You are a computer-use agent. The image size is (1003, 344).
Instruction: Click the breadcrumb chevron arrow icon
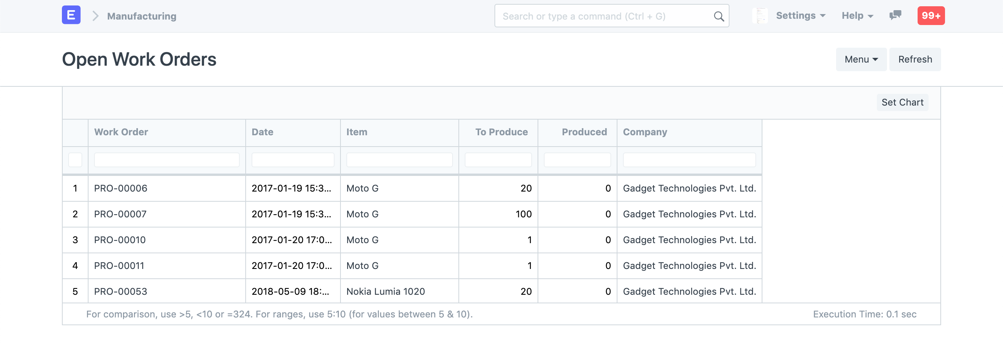(x=95, y=16)
